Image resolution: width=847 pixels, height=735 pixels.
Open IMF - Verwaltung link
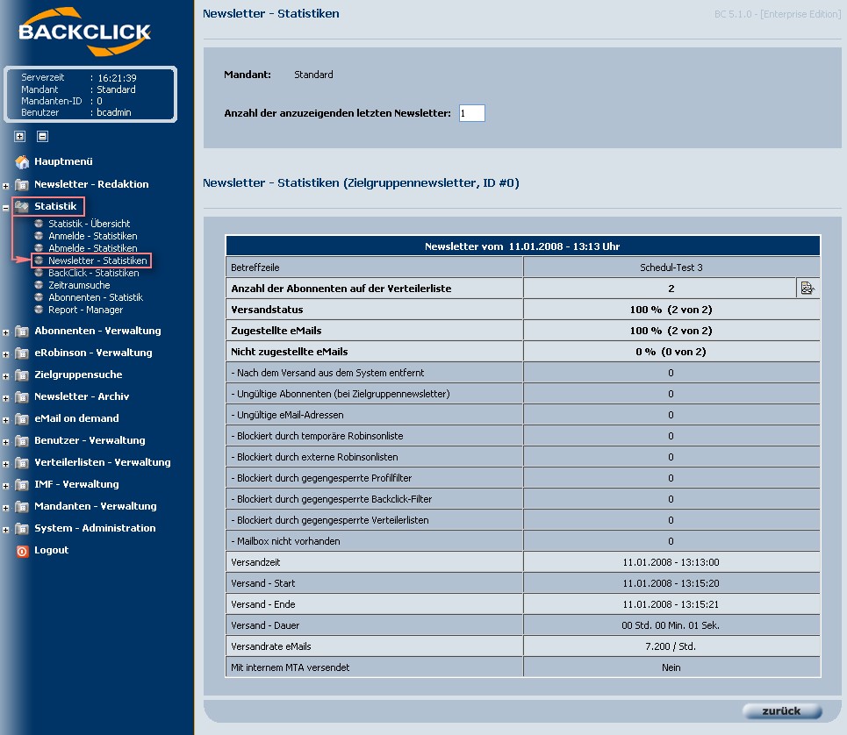[76, 484]
